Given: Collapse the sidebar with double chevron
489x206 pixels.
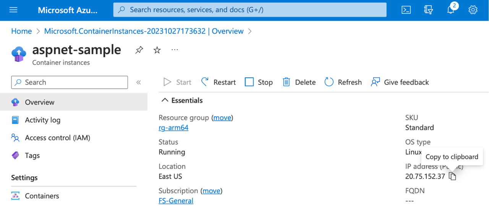Looking at the screenshot, I should click(x=139, y=82).
